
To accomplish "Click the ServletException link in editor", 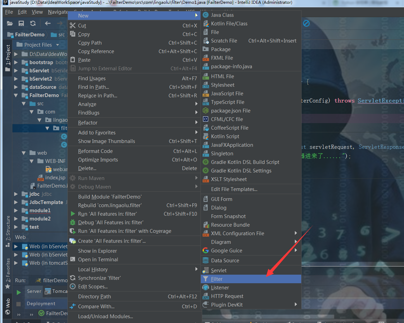I will point(381,101).
